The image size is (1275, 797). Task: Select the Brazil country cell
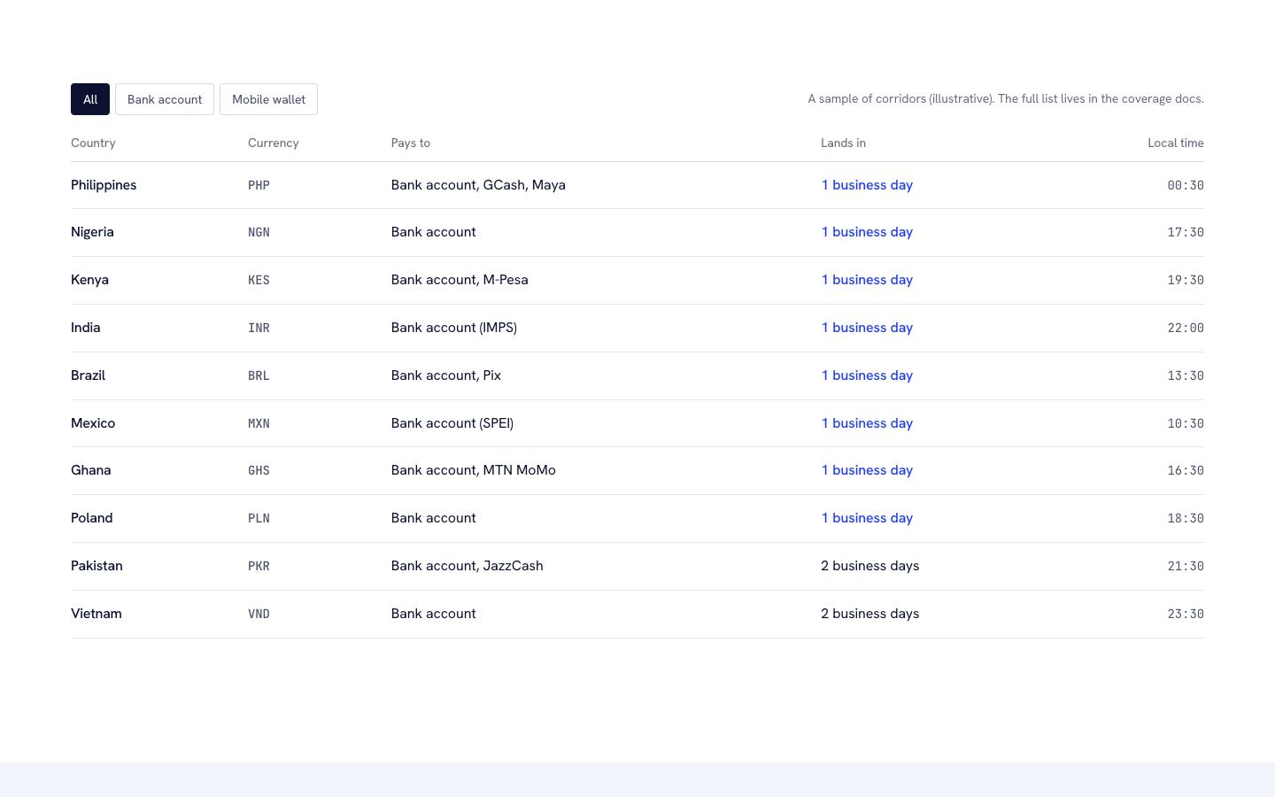pyautogui.click(x=88, y=375)
